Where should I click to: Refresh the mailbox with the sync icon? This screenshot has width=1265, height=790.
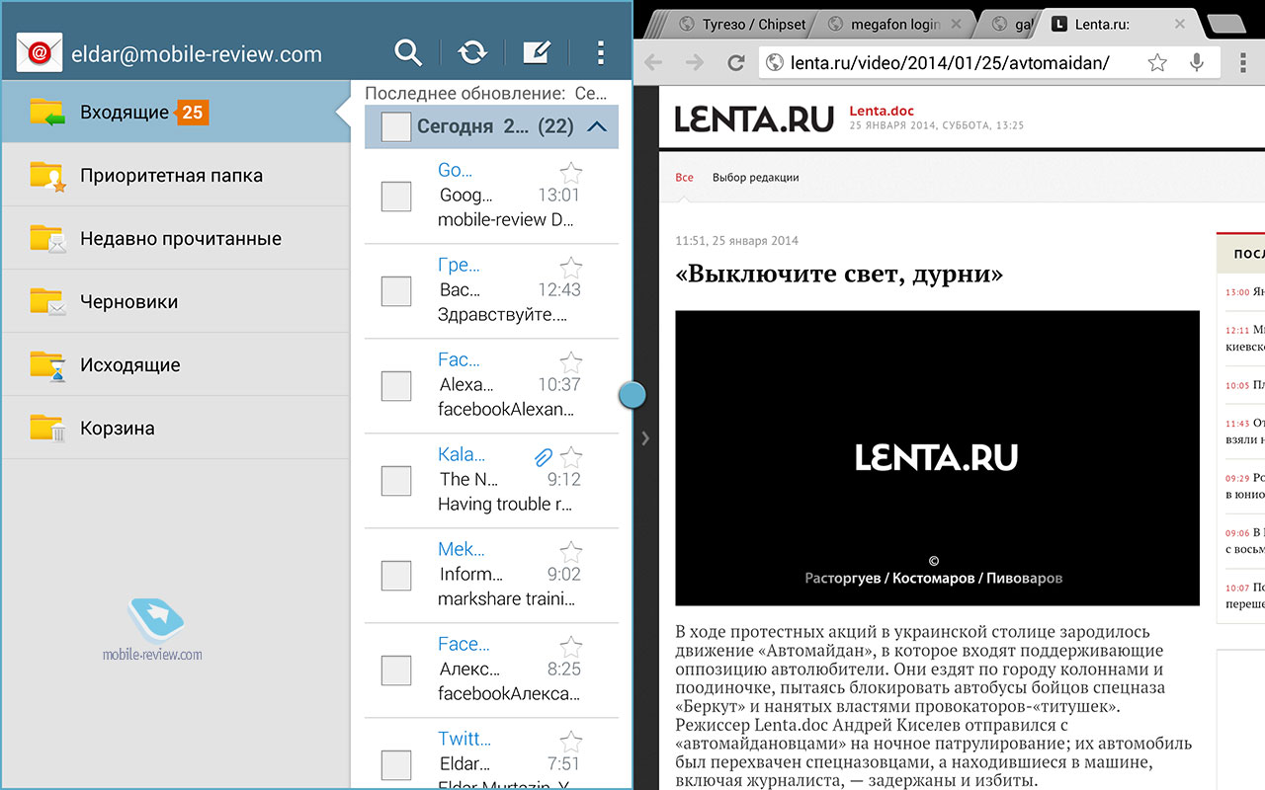tap(472, 53)
